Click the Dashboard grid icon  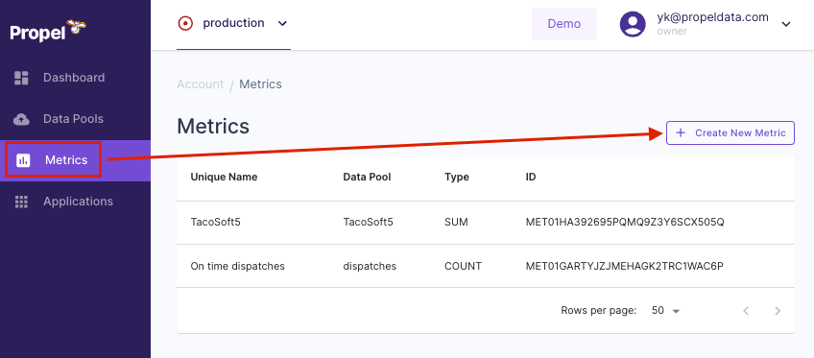click(21, 78)
